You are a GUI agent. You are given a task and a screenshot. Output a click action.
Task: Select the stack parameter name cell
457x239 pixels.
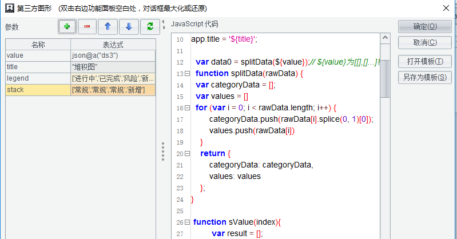pos(38,90)
